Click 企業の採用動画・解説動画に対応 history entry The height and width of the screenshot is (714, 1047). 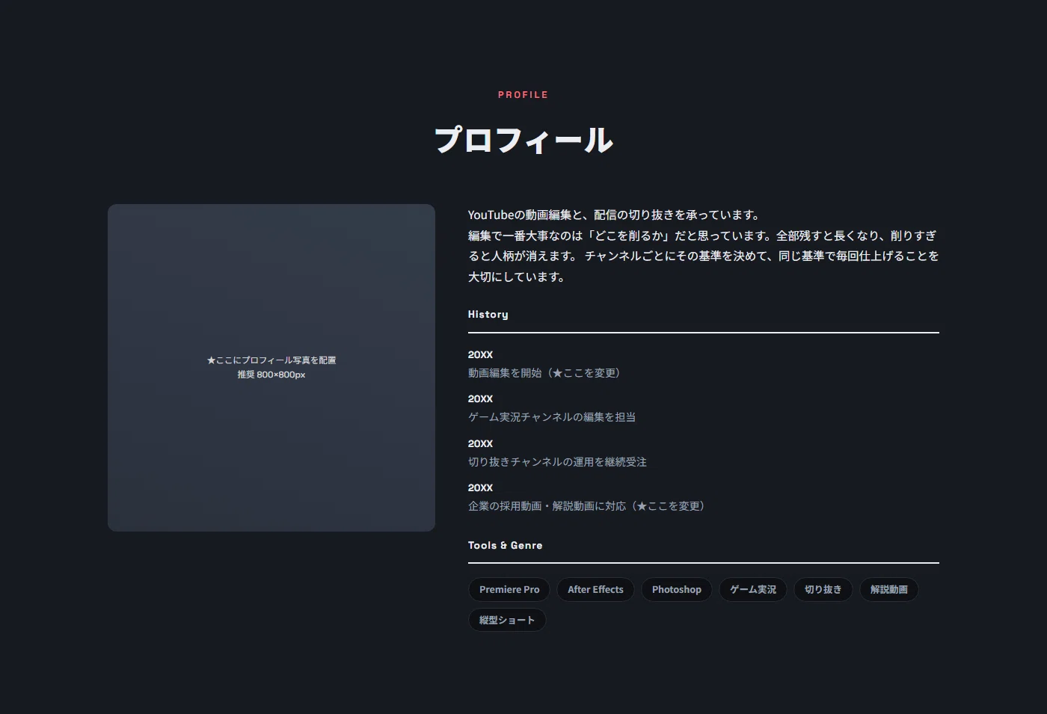pyautogui.click(x=588, y=506)
